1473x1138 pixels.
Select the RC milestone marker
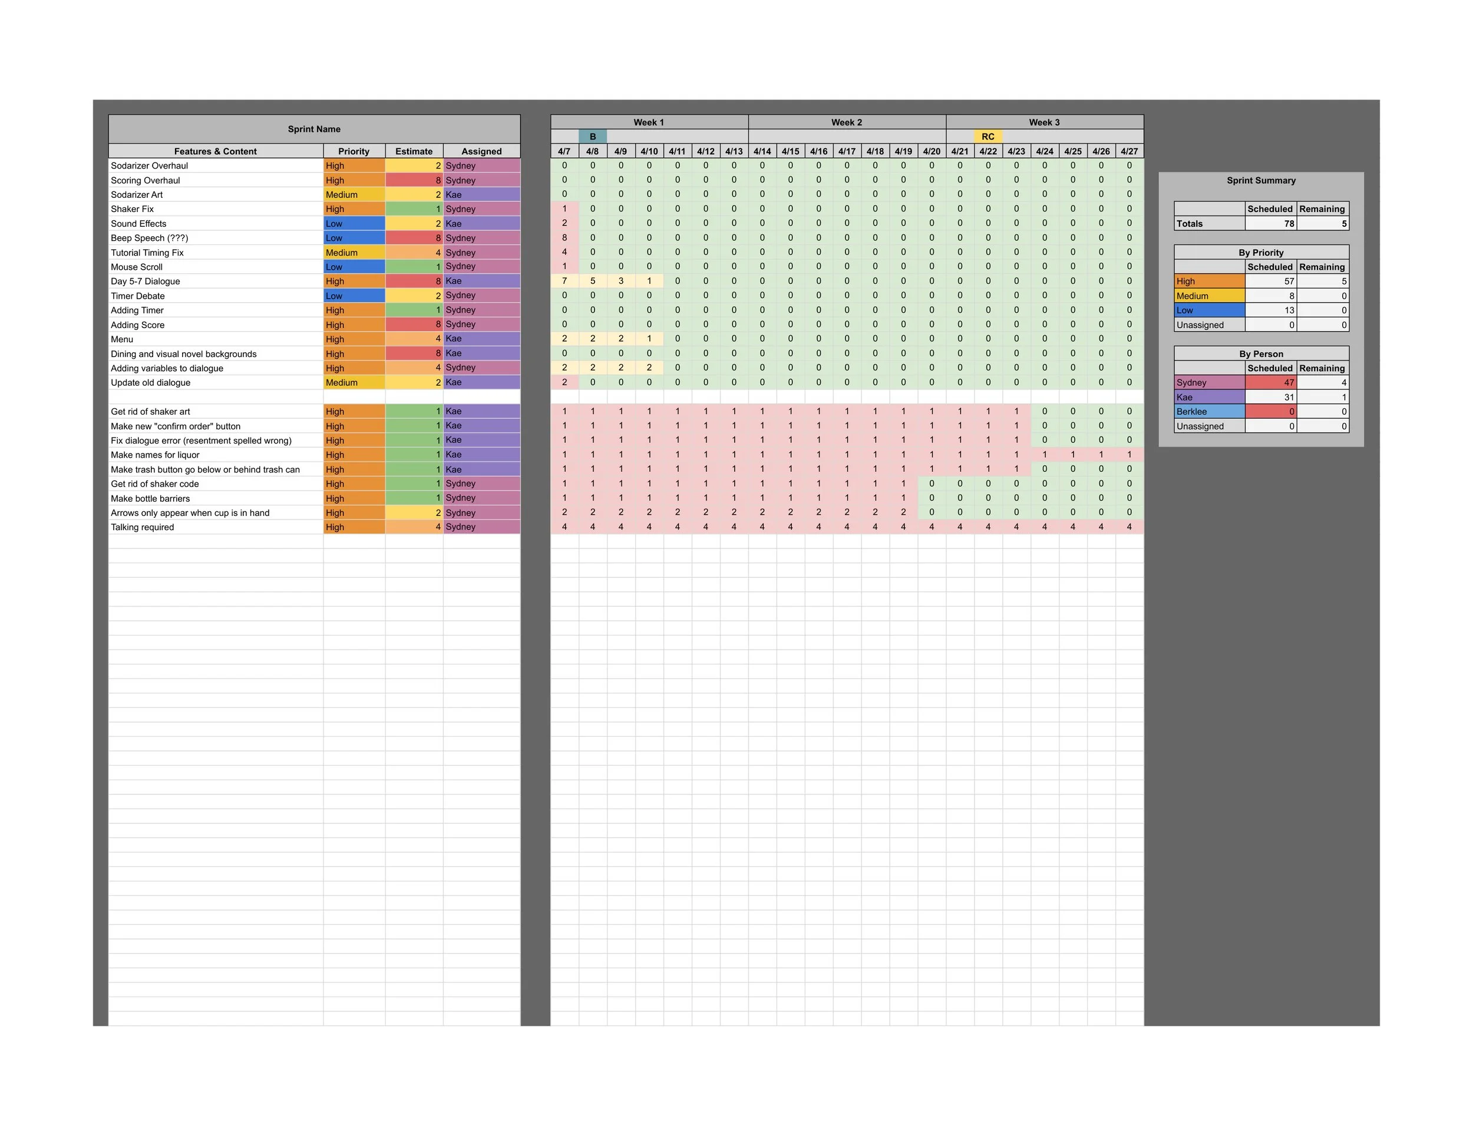pyautogui.click(x=987, y=136)
